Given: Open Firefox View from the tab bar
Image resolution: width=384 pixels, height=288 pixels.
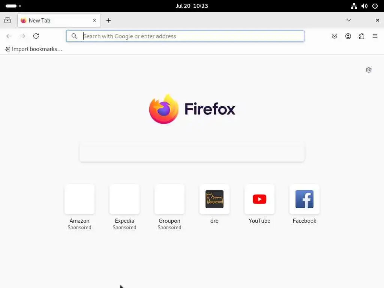Looking at the screenshot, I should (7, 20).
